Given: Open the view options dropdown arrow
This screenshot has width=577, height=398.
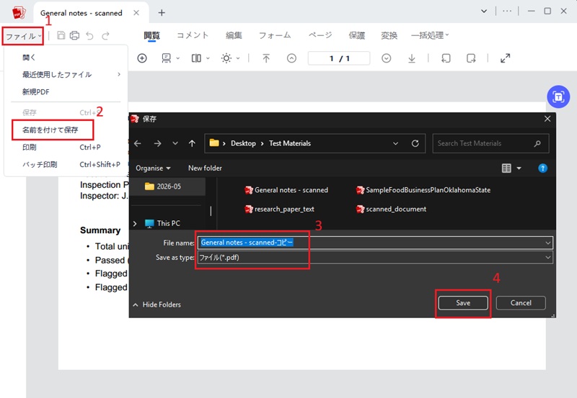Looking at the screenshot, I should (x=519, y=168).
